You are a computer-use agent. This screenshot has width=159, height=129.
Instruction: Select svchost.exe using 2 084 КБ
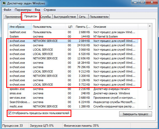73,41
